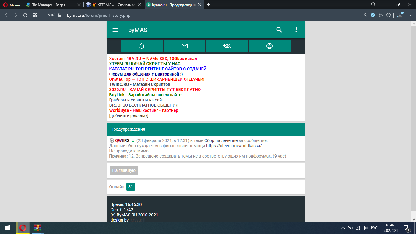
Task: Open the three-dot more options menu
Action: coord(296,30)
